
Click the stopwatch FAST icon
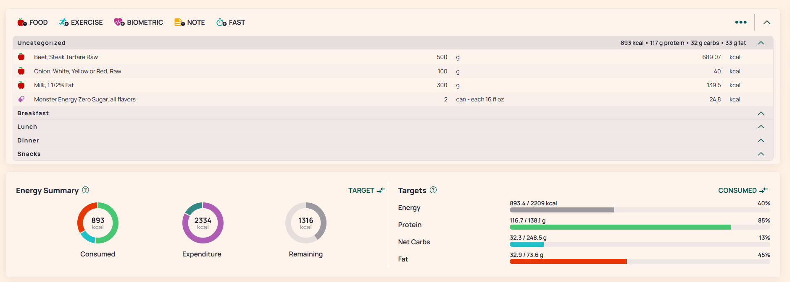pos(221,22)
